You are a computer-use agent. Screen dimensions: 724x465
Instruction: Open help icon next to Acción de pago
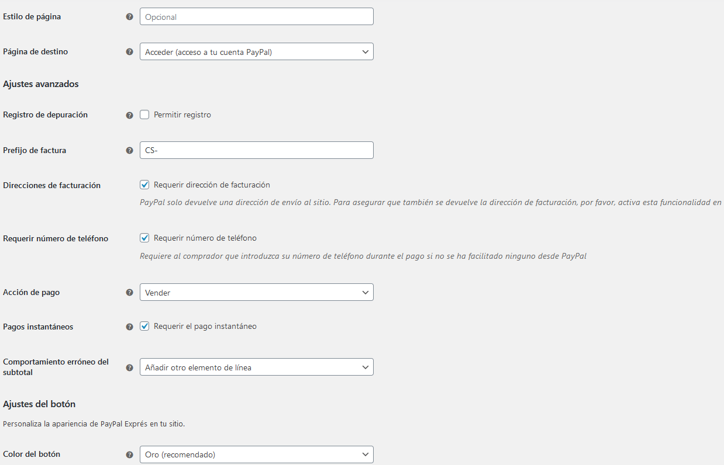[130, 292]
